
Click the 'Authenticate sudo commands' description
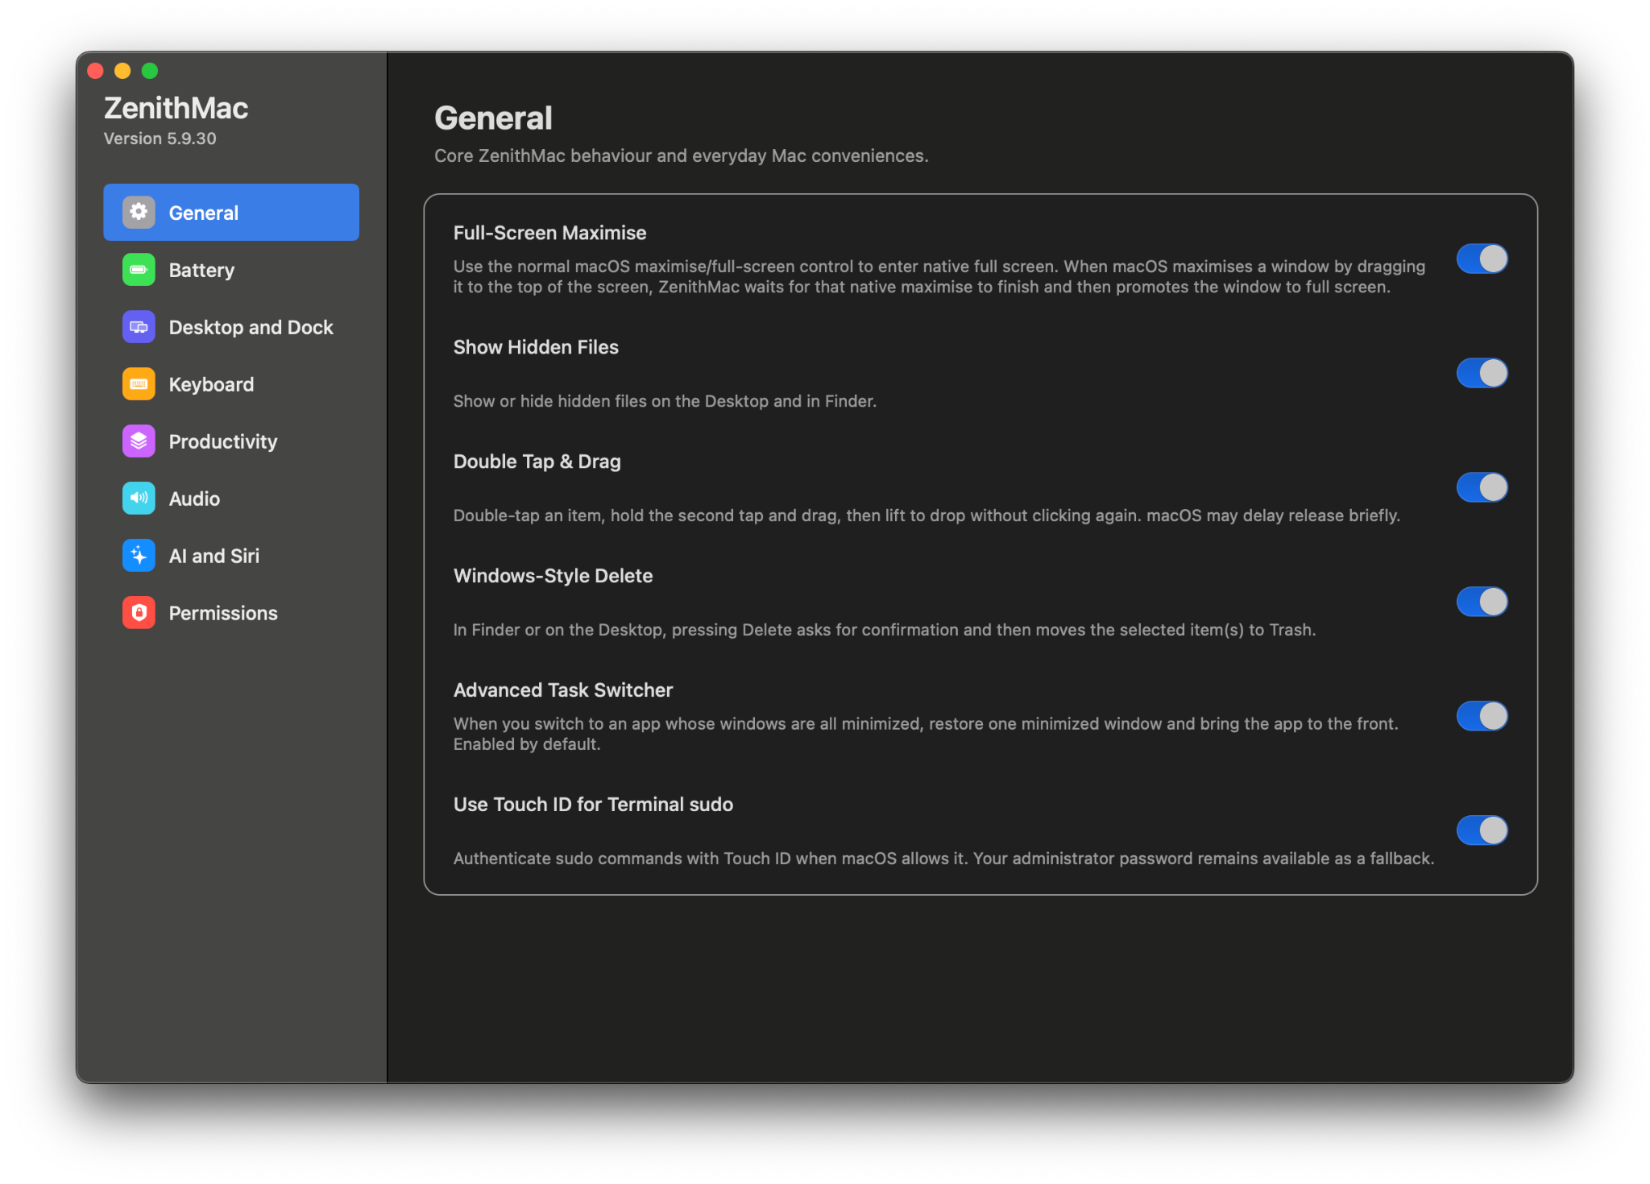pyautogui.click(x=943, y=859)
